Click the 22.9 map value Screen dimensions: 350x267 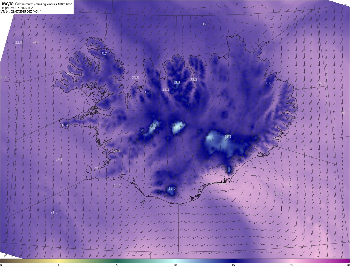pos(19,42)
